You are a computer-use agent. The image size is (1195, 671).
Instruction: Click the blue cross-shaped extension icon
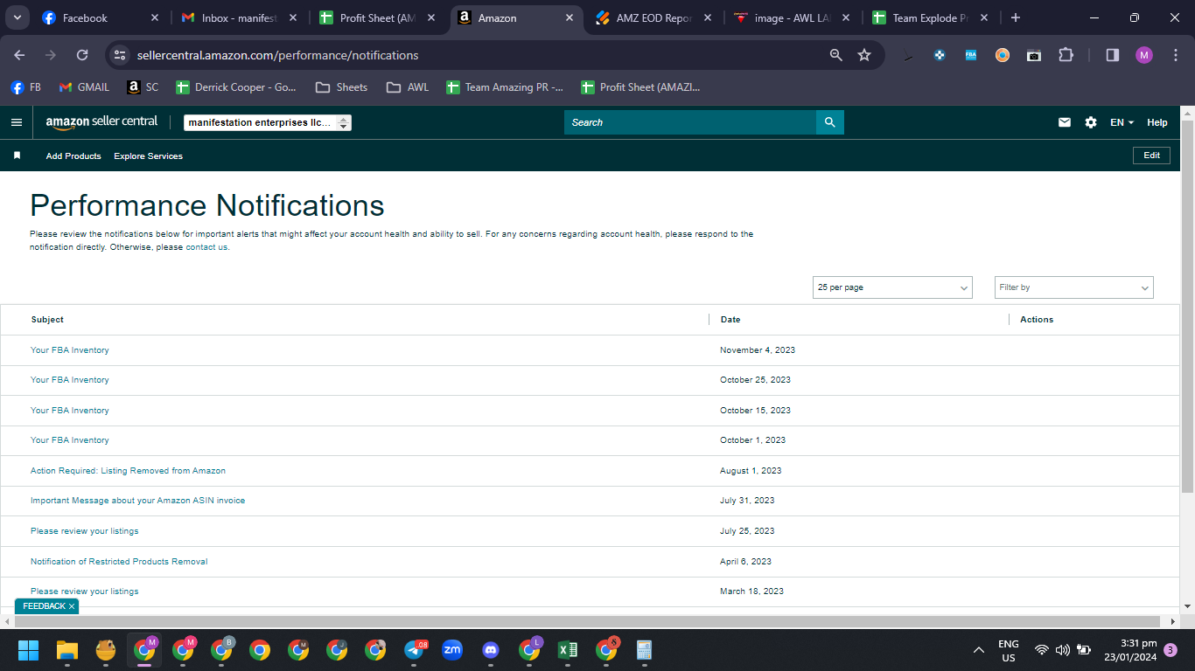pyautogui.click(x=940, y=55)
